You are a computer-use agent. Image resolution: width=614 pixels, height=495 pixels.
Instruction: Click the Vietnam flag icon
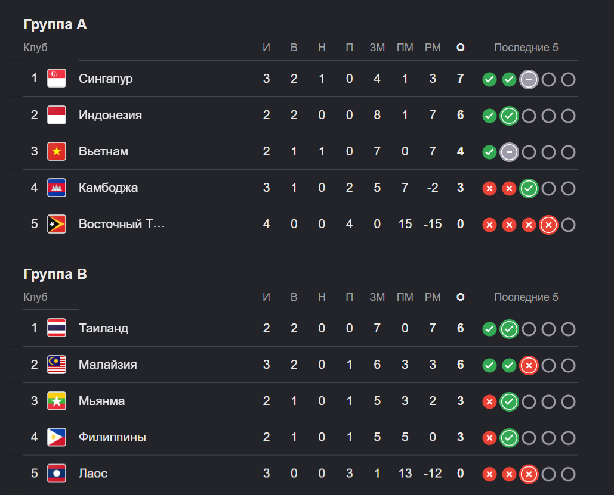tap(56, 151)
